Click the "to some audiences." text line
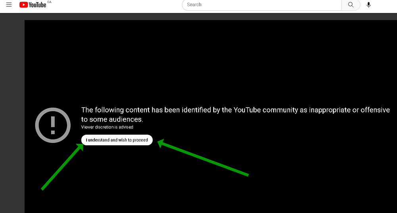This screenshot has height=213, width=397. 112,119
